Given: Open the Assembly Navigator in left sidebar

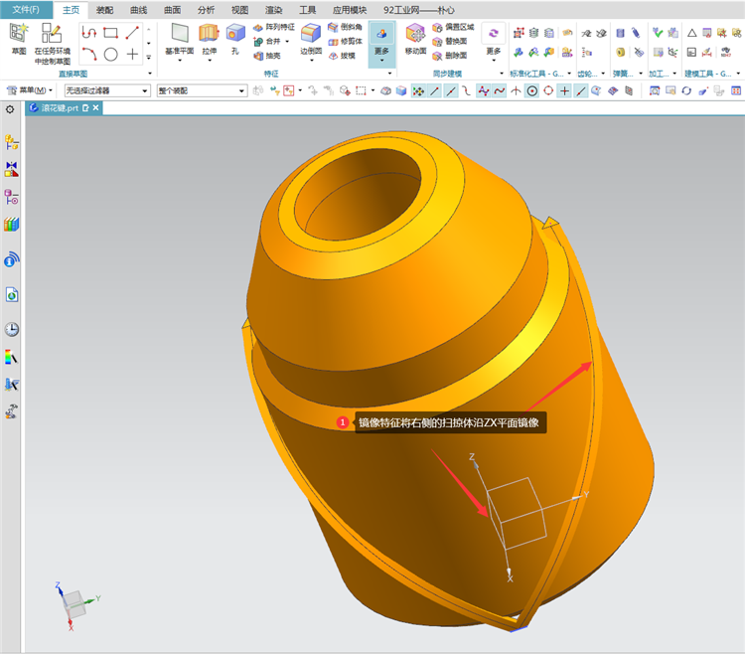Looking at the screenshot, I should tap(11, 142).
